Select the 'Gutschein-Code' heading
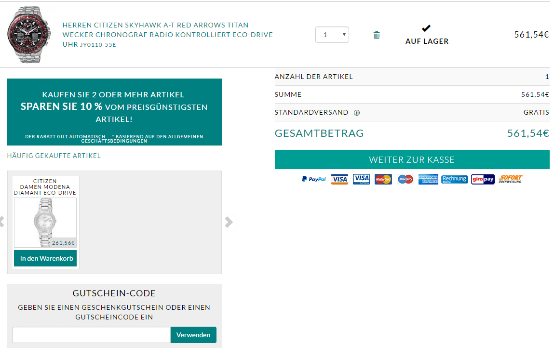Image resolution: width=554 pixels, height=358 pixels. click(x=114, y=293)
